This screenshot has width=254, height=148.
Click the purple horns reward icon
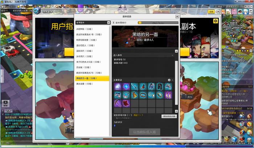[168, 95]
